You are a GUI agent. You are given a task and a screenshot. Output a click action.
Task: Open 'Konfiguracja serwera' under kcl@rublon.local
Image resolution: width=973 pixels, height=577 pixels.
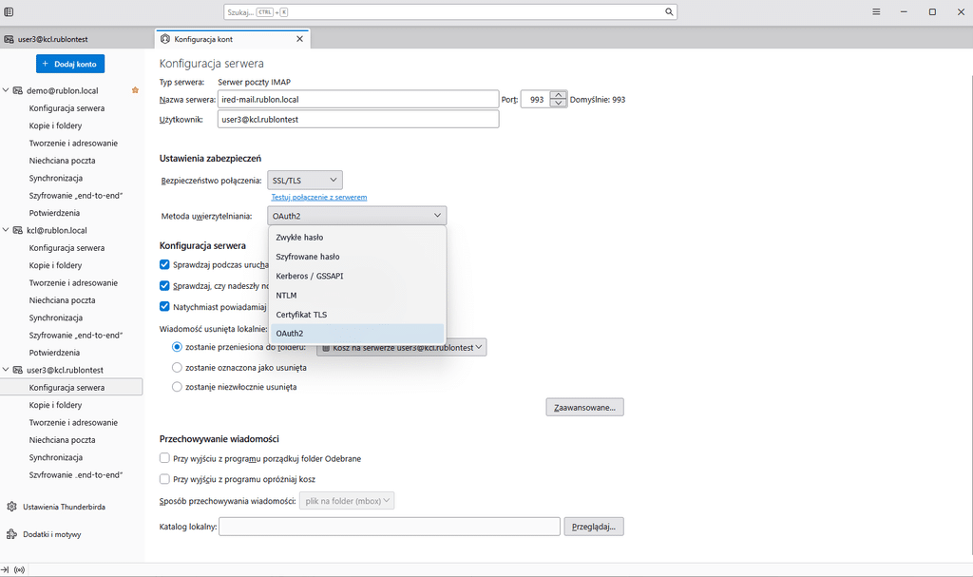tap(67, 248)
